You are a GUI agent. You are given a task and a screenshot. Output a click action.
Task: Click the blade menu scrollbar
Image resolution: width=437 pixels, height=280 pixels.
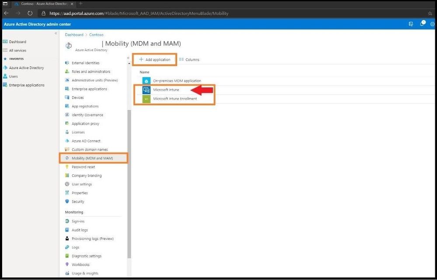129,184
